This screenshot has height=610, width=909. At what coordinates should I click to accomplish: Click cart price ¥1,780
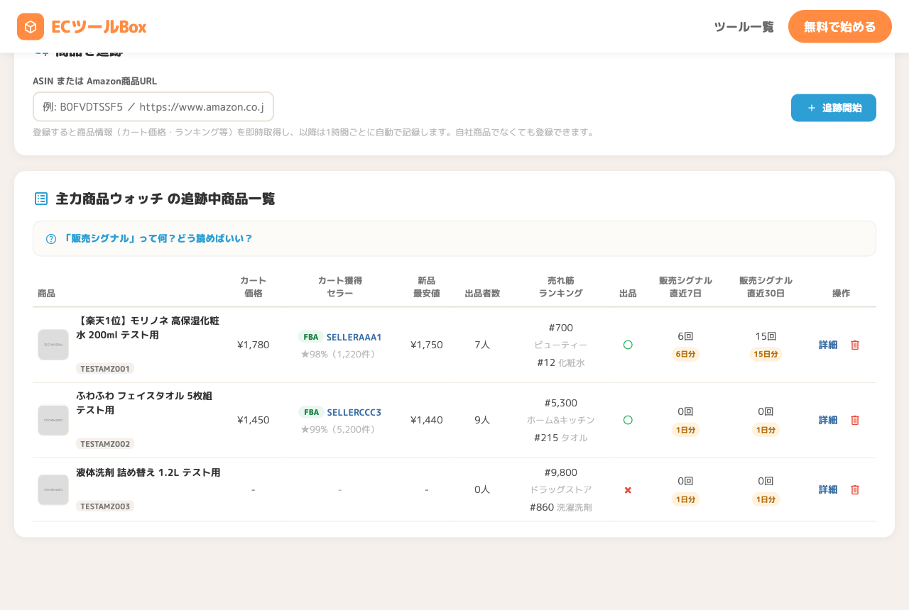click(254, 345)
